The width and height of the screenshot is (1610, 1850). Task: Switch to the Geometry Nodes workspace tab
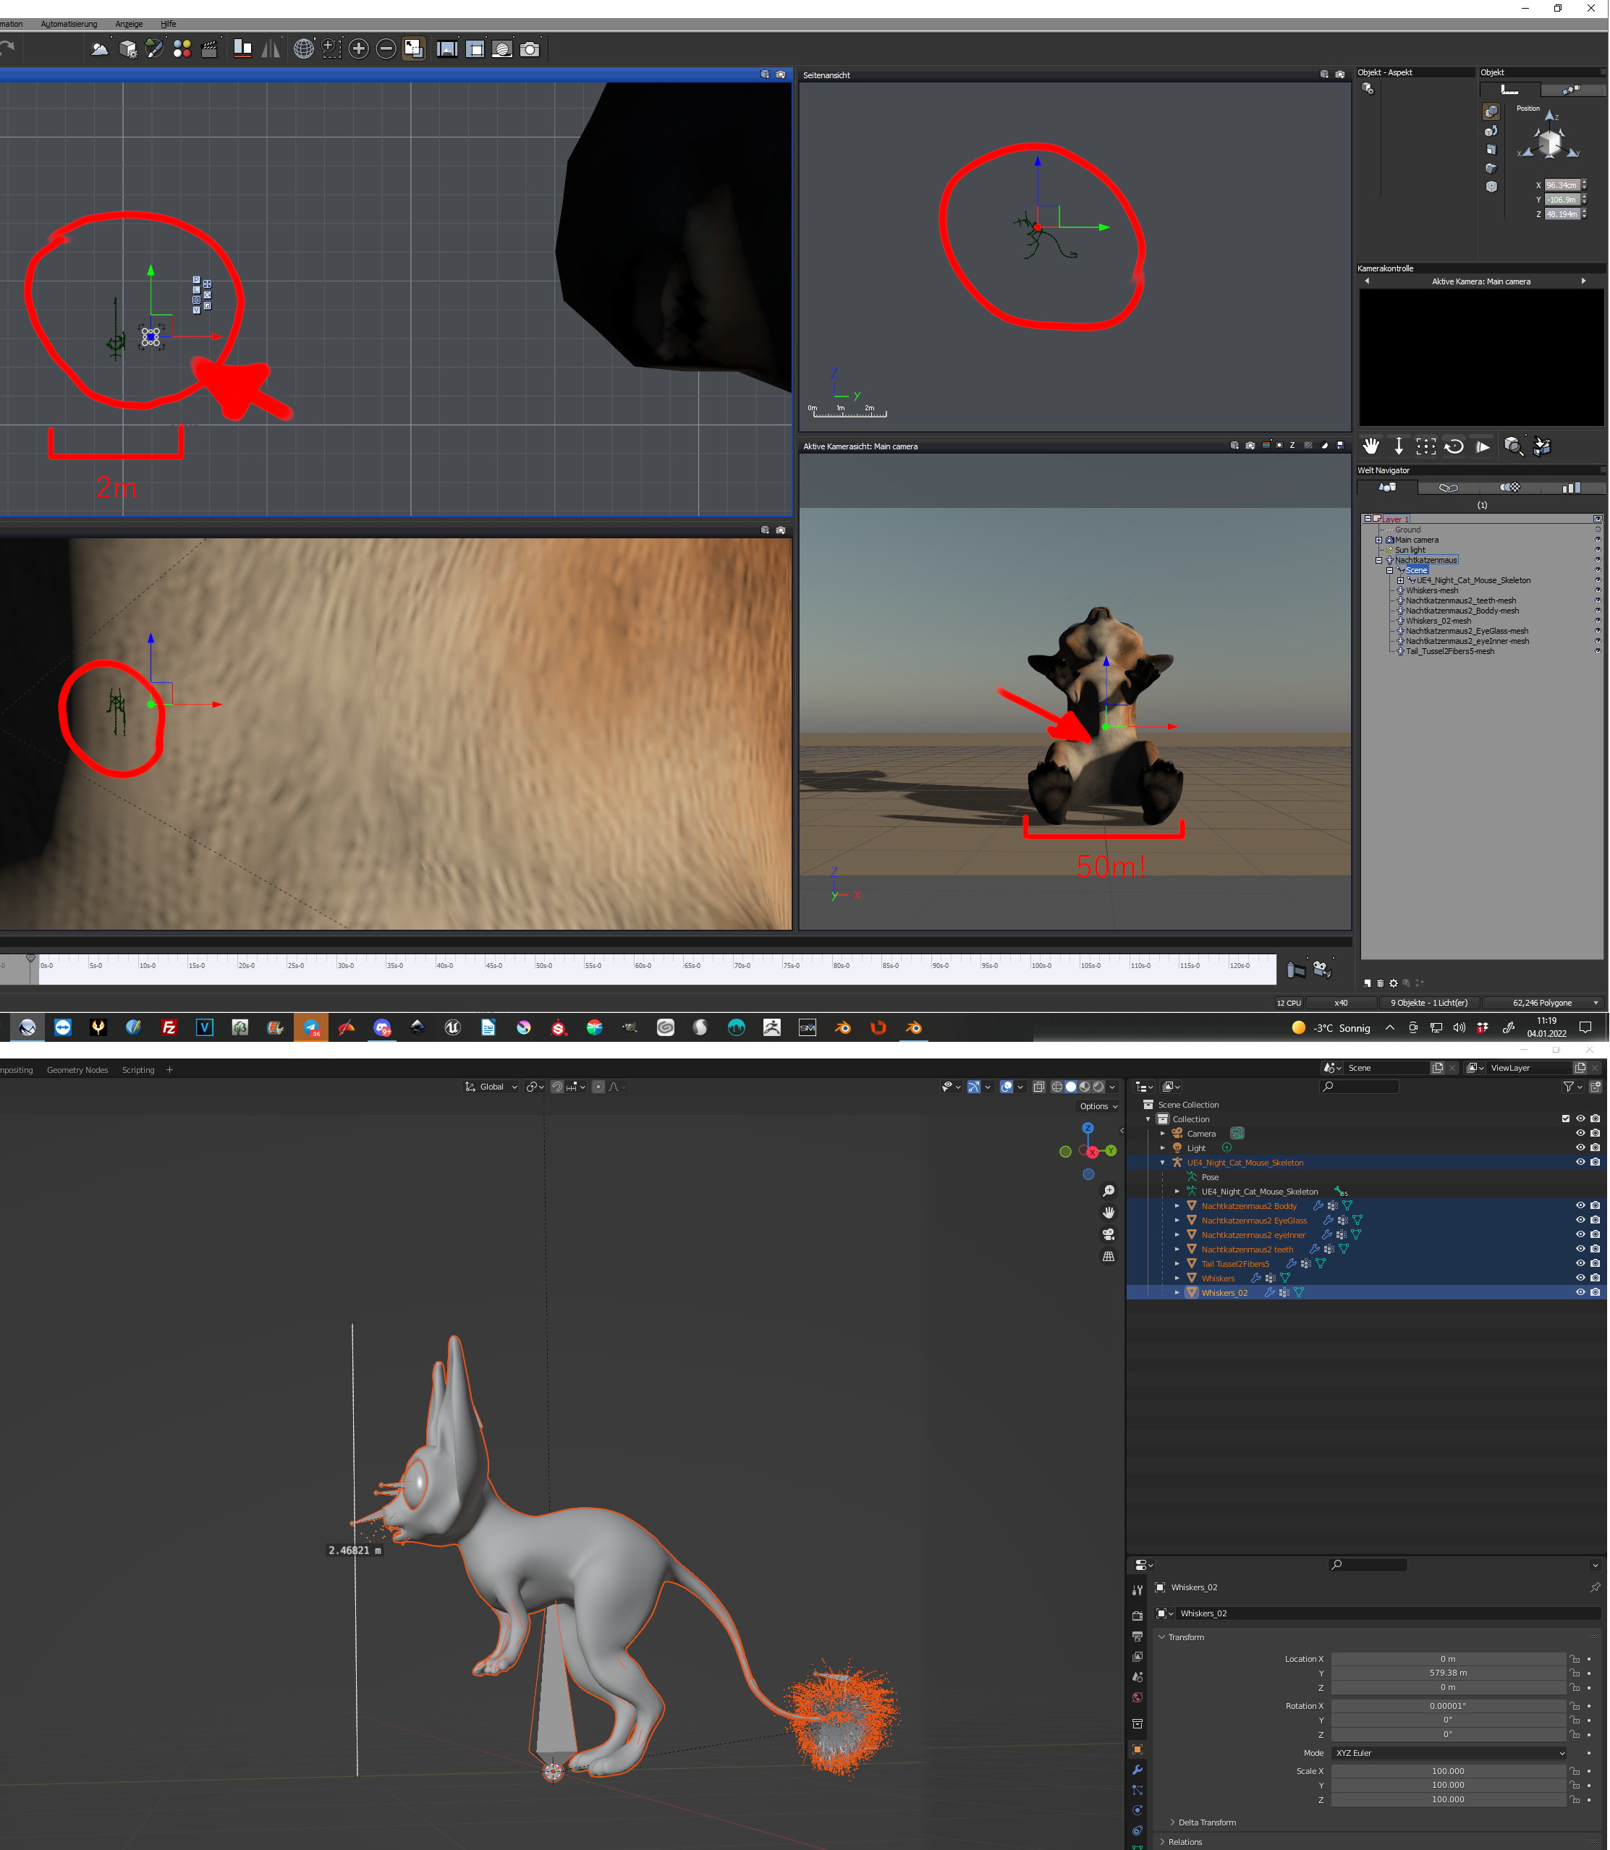[x=77, y=1069]
